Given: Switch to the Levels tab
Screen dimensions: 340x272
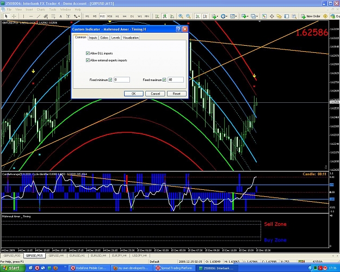Looking at the screenshot, I should (115, 38).
